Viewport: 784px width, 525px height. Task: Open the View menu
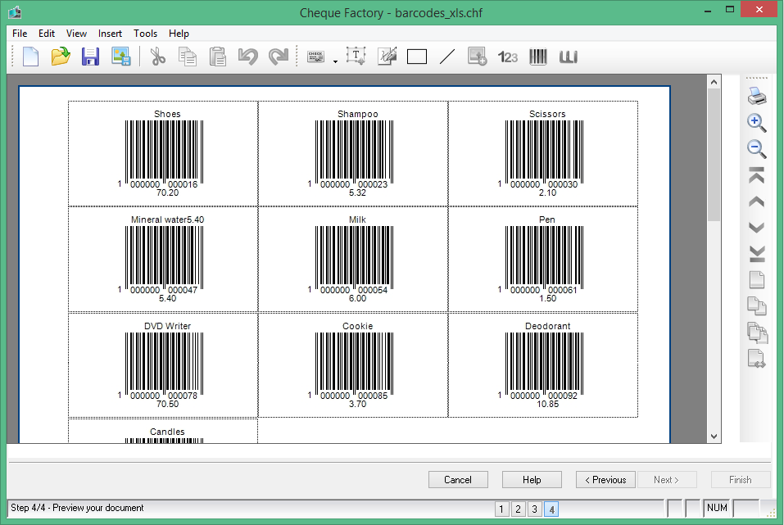coord(76,34)
